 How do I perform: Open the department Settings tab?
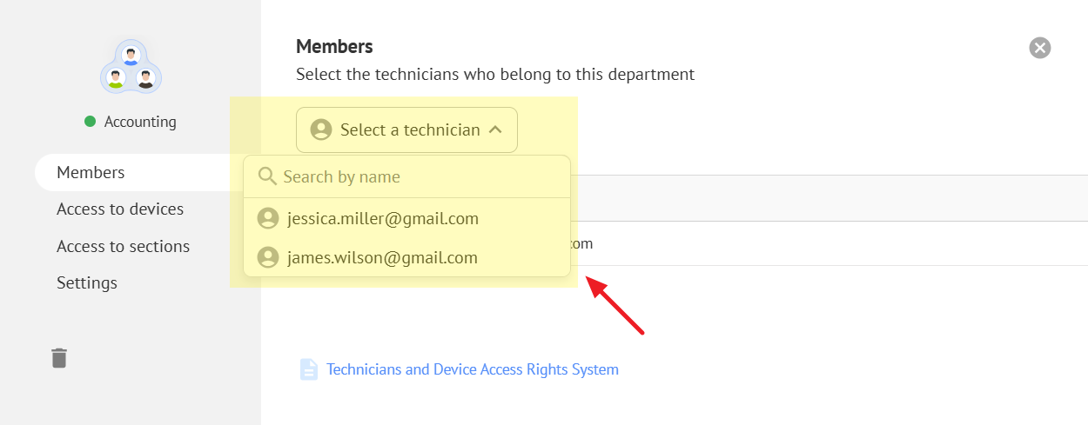pos(87,283)
